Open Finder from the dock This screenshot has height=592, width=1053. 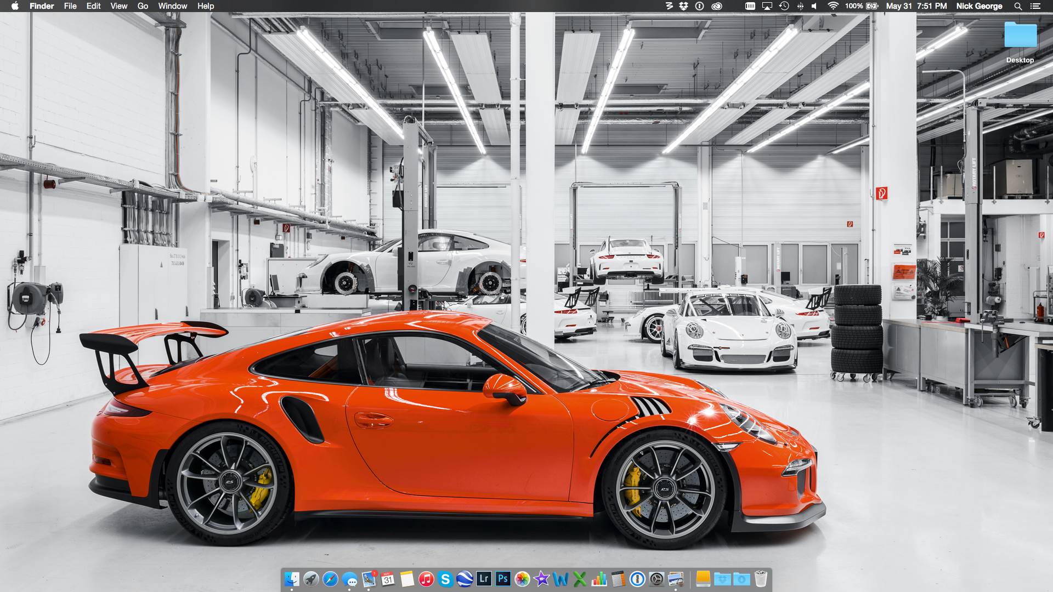coord(292,579)
